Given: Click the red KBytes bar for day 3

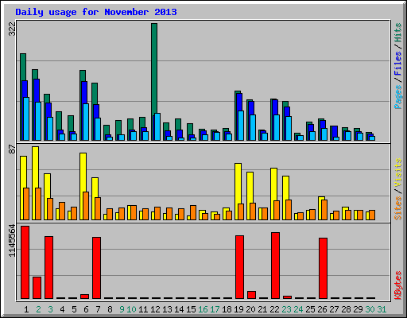Looking at the screenshot, I should click(x=48, y=267).
